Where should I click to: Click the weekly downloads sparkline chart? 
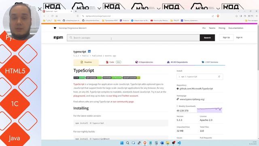click(210, 110)
